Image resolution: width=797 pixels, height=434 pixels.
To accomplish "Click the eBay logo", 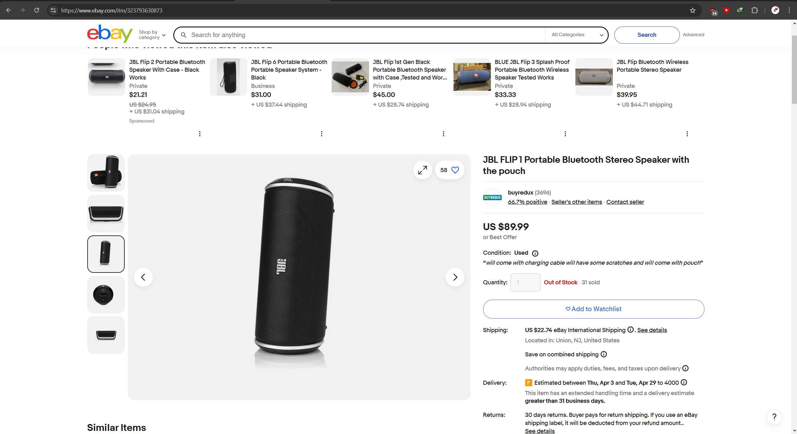I will (110, 34).
